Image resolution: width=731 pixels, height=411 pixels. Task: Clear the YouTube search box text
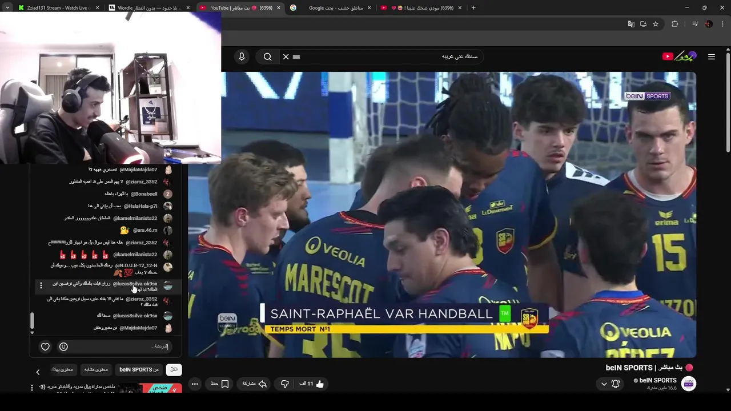click(x=286, y=57)
